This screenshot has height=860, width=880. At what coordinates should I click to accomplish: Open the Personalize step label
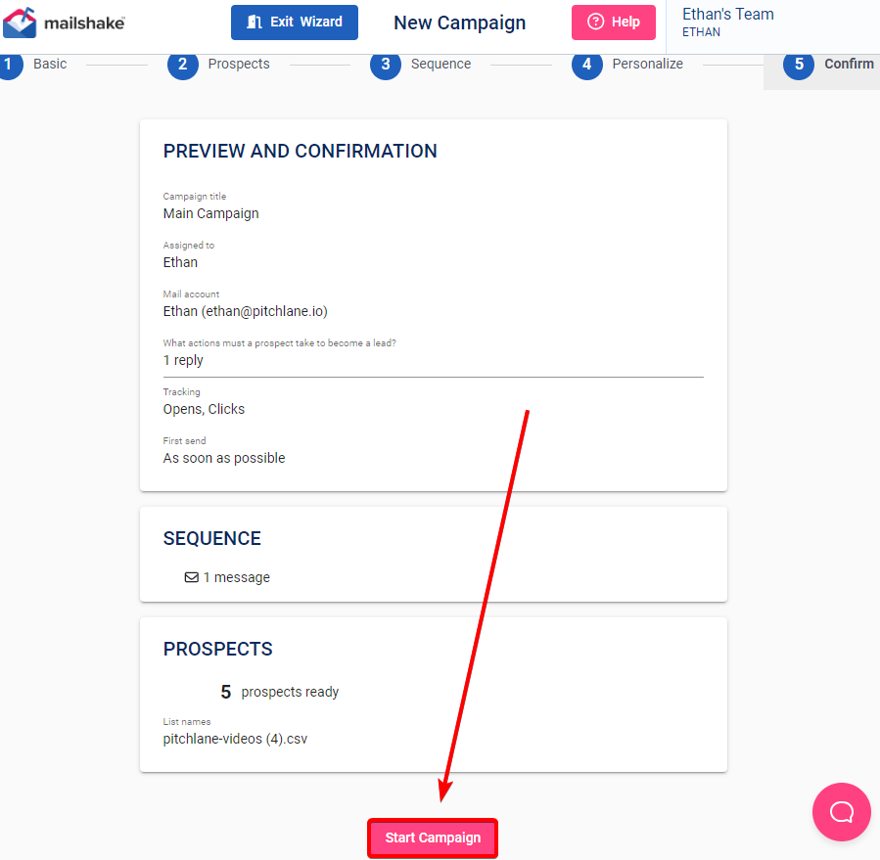click(647, 64)
